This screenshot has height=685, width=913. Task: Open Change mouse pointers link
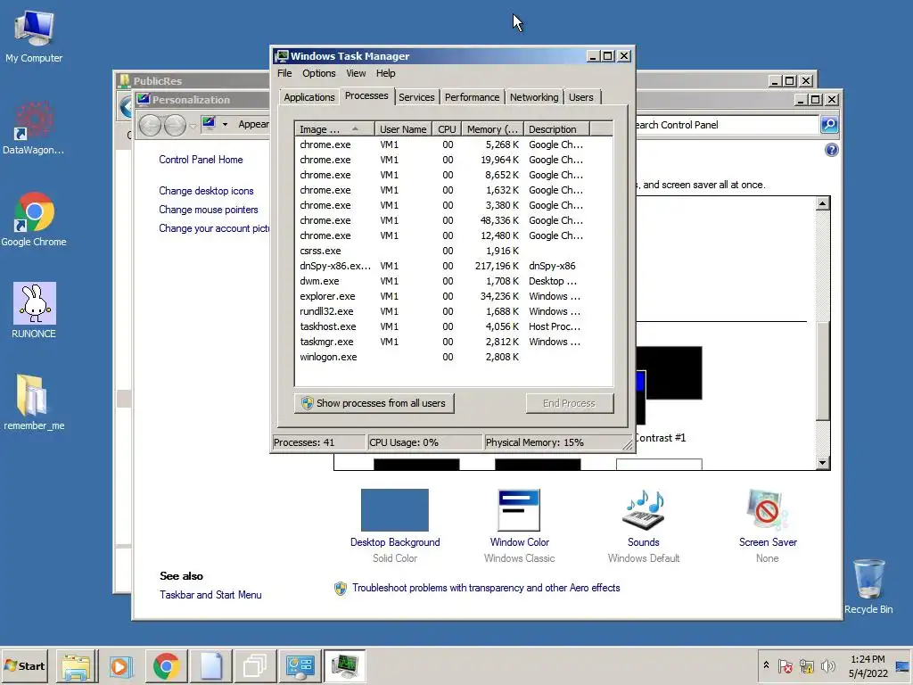tap(209, 210)
